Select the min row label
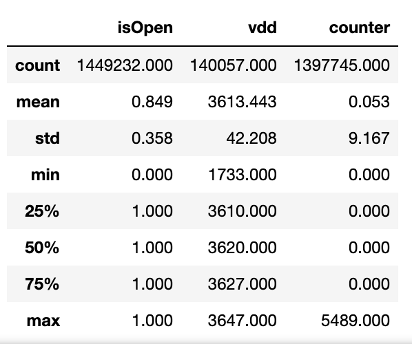The height and width of the screenshot is (344, 412). pyautogui.click(x=45, y=175)
